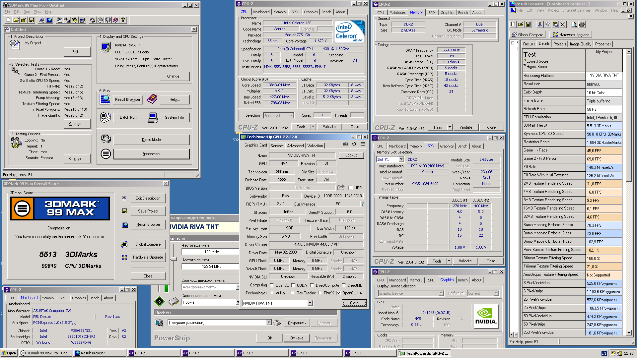
Task: Click BIOS export share icon in GPU-Z
Action: click(341, 188)
